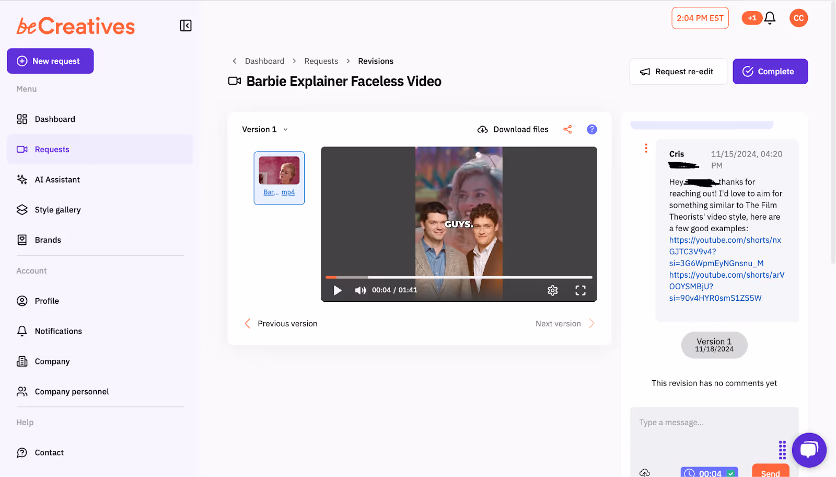The image size is (836, 477).
Task: Open the first YouTube shorts link nxGJTC3V9v4
Action: [725, 252]
